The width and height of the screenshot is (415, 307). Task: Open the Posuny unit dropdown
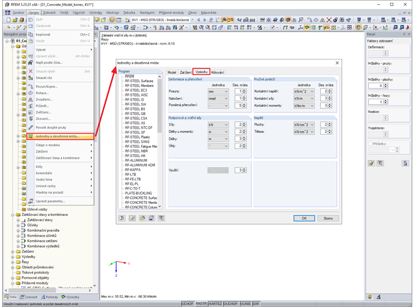point(218,92)
